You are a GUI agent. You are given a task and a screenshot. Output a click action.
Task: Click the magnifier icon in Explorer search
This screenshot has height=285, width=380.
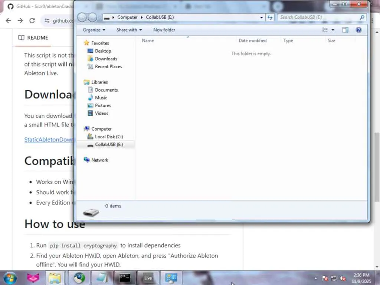[x=362, y=17]
